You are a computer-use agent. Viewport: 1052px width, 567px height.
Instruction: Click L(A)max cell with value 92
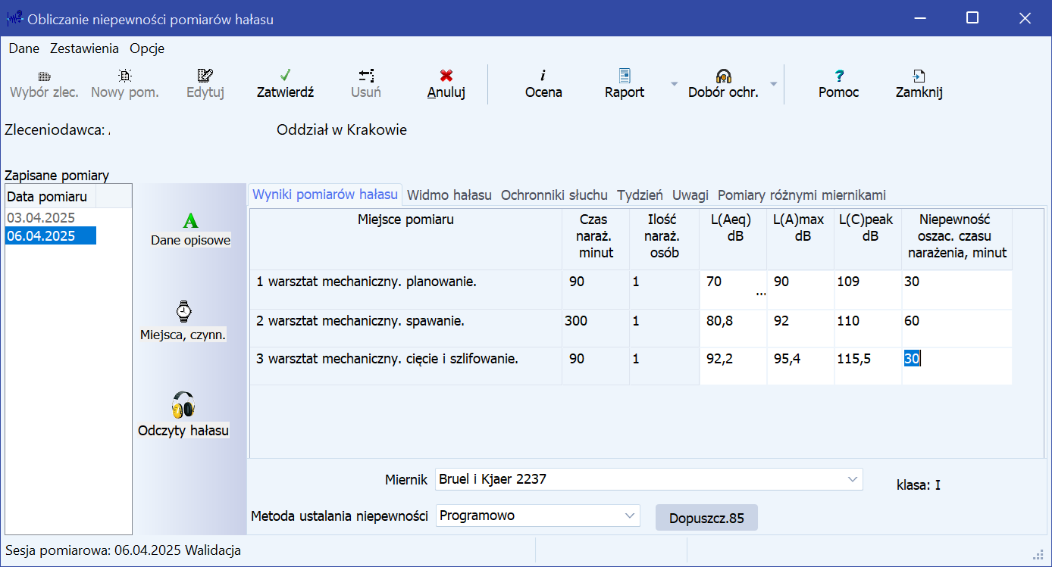tap(800, 328)
